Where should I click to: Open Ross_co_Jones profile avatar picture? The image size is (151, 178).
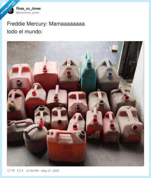(x=11, y=11)
